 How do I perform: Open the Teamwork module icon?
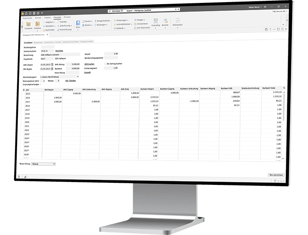[28, 25]
